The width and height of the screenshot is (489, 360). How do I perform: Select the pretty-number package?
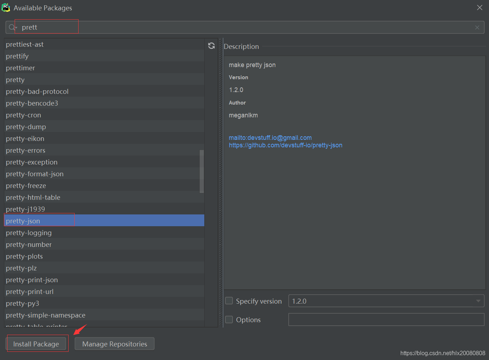[x=104, y=244]
